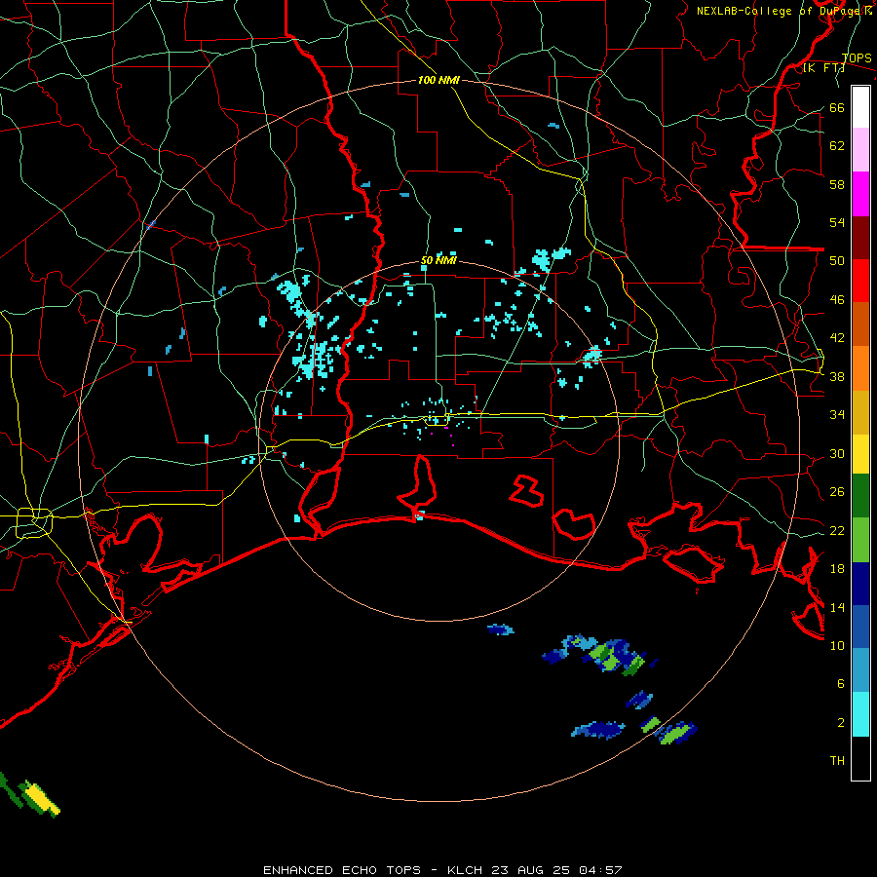Pick the light green legend color block
The height and width of the screenshot is (877, 877).
[860, 540]
